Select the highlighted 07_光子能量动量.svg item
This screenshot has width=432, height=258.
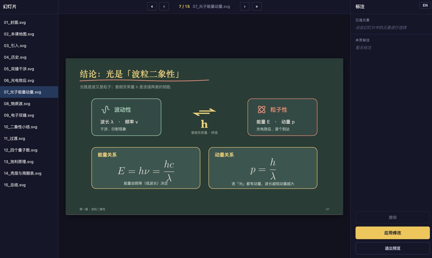pyautogui.click(x=29, y=92)
